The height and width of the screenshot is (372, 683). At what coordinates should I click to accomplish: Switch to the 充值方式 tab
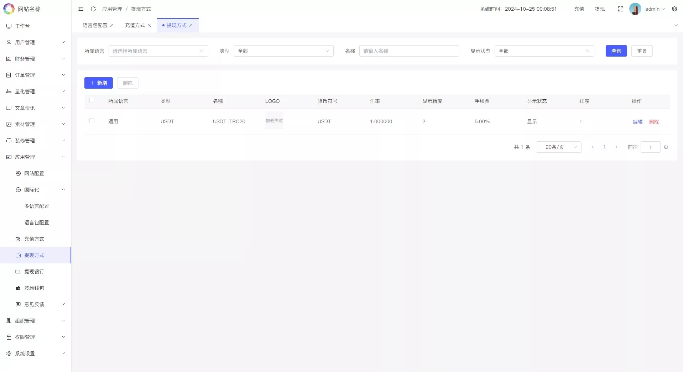pyautogui.click(x=134, y=25)
